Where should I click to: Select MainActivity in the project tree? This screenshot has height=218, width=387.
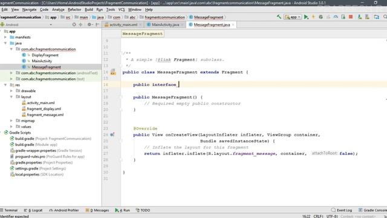(x=42, y=61)
